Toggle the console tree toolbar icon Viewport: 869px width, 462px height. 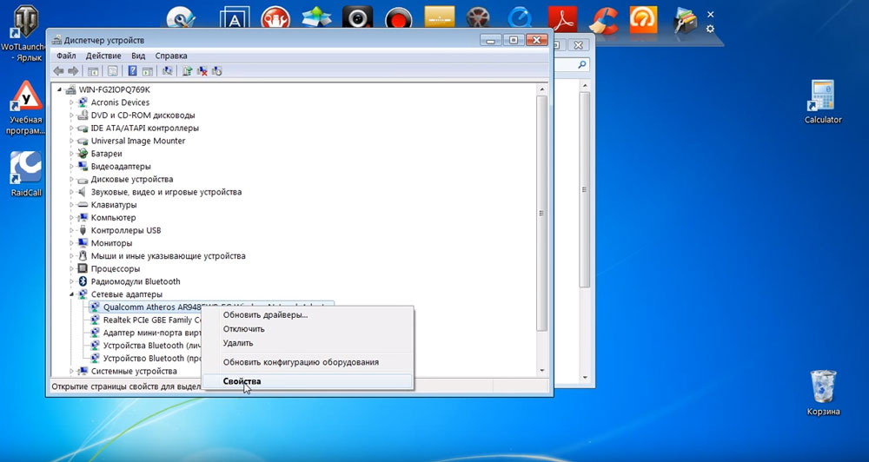[93, 71]
